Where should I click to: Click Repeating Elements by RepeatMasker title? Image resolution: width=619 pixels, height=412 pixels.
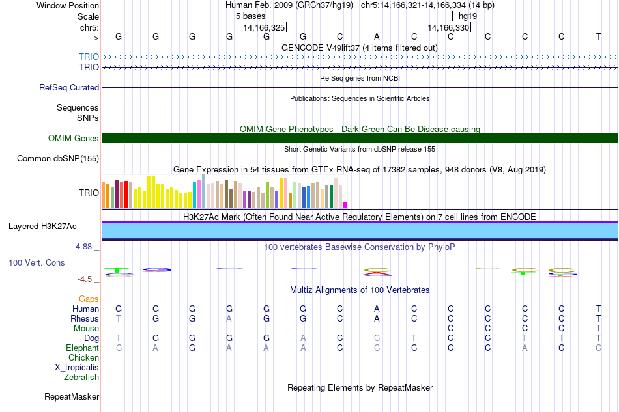click(360, 387)
